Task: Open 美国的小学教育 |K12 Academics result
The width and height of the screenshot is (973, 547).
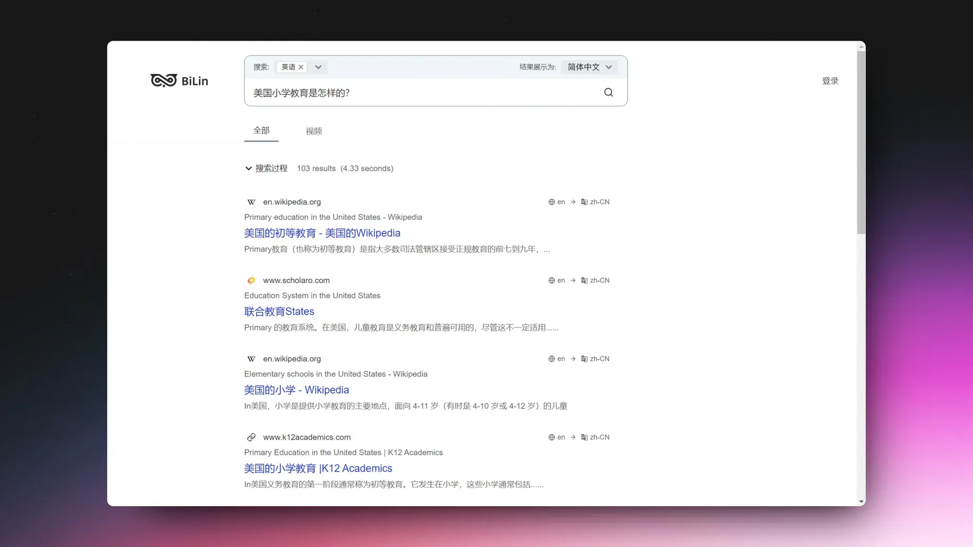Action: 318,468
